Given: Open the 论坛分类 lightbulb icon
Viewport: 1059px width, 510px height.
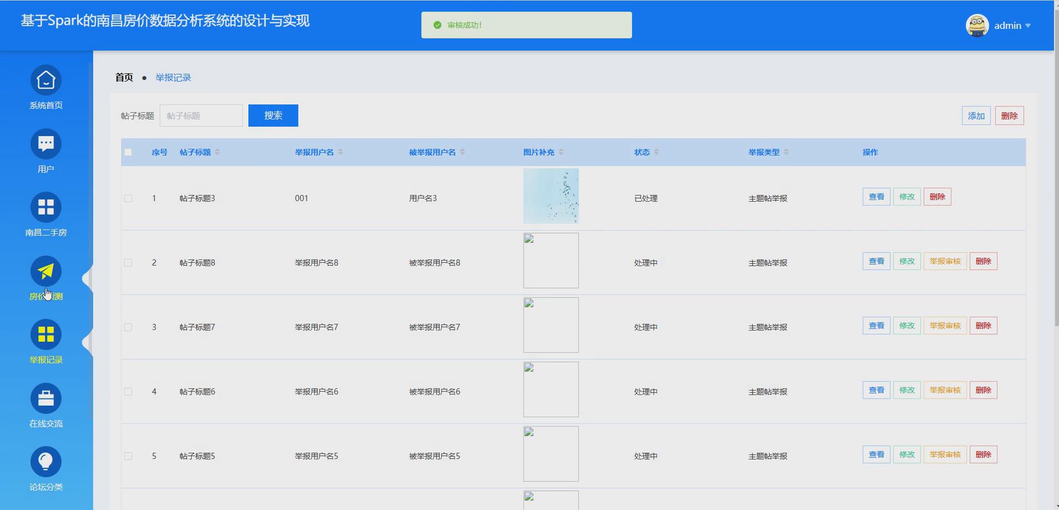Looking at the screenshot, I should [x=46, y=462].
